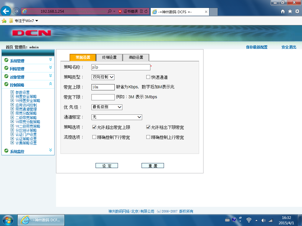Click 保存最新配置 link

[257, 47]
